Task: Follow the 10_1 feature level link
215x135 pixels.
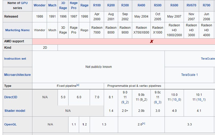Action: click(x=201, y=100)
